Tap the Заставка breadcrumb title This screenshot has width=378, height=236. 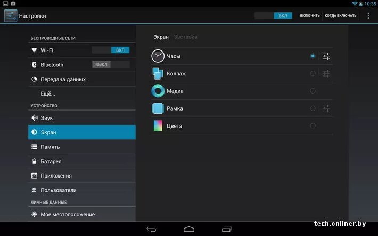coord(185,37)
